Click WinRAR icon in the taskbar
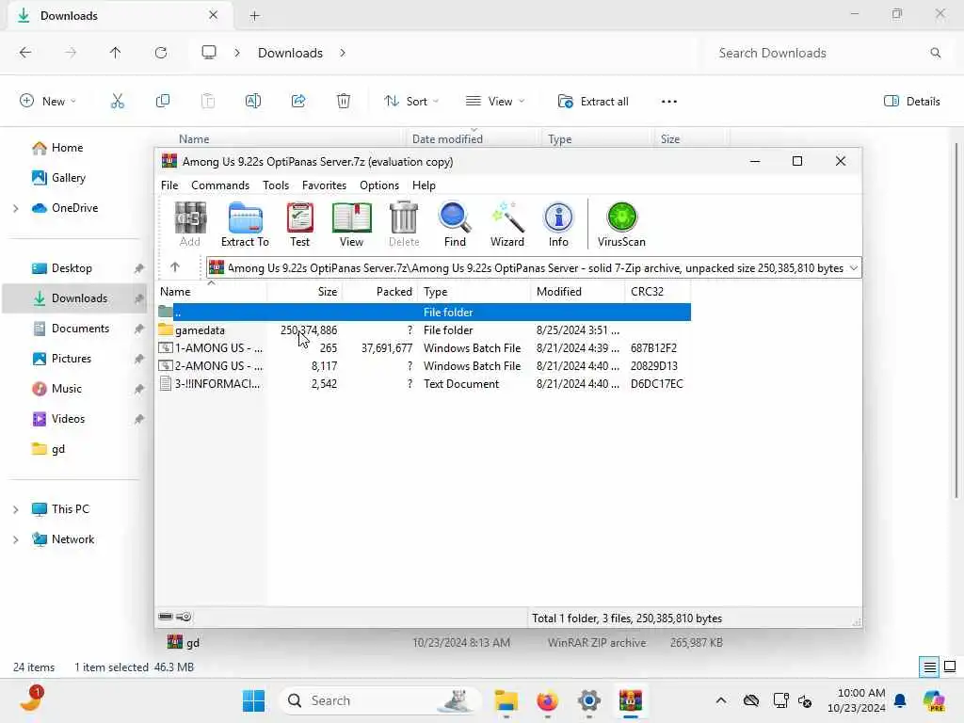Screen dimensions: 964x723 [x=630, y=700]
